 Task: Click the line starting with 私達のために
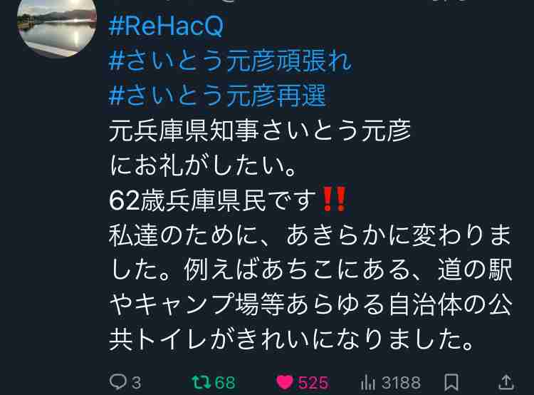310,235
